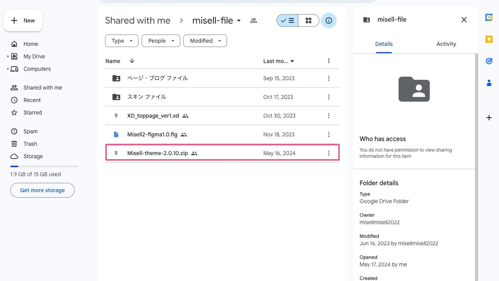The width and height of the screenshot is (499, 281).
Task: Click shared icon next to Misell-theme-2.0.10.zip
Action: click(194, 153)
